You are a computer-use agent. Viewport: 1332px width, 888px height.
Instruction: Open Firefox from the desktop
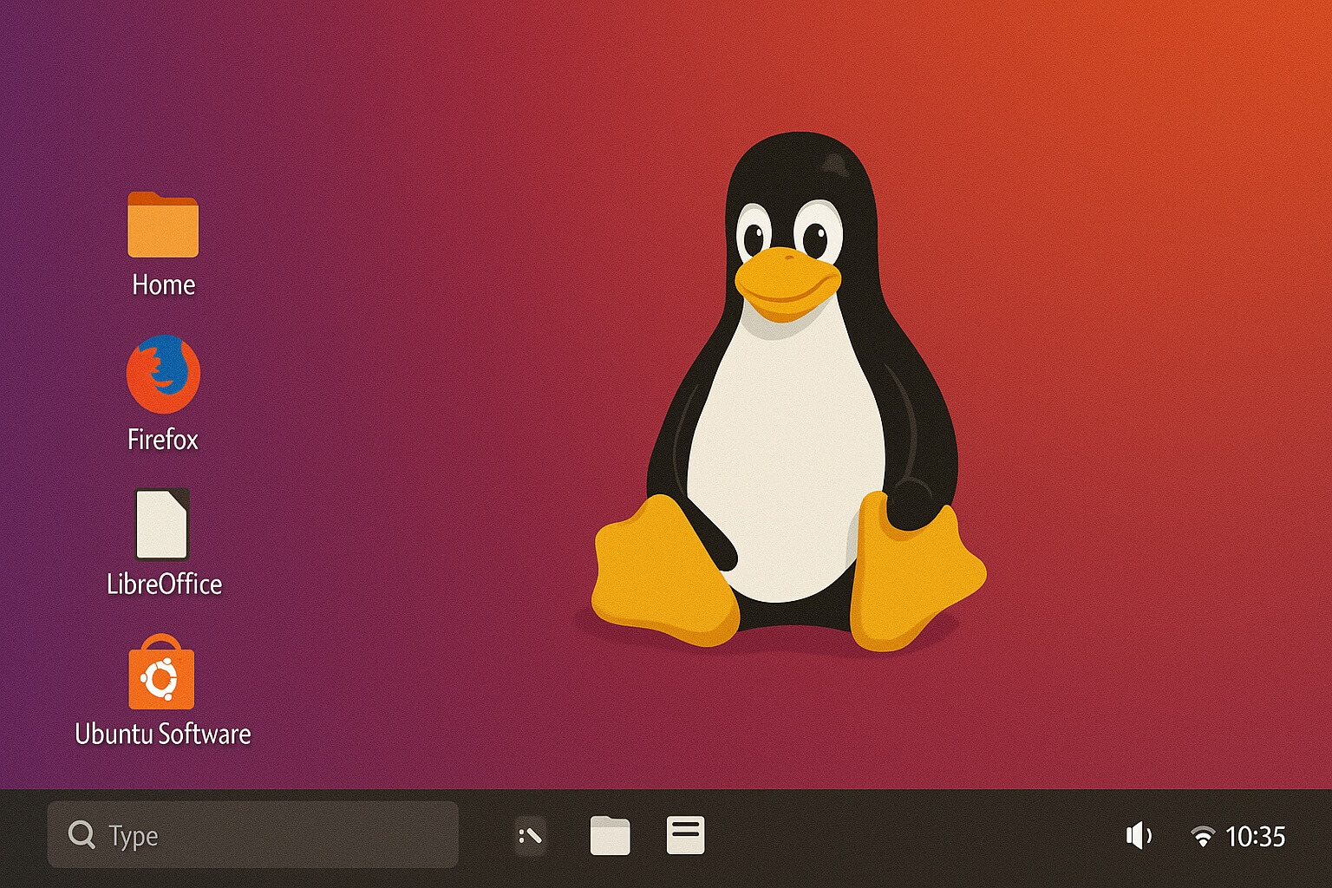(x=165, y=373)
